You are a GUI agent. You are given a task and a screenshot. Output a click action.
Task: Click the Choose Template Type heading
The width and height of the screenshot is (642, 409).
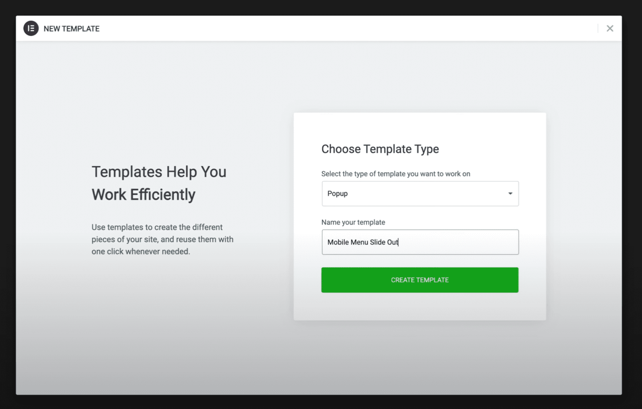(380, 149)
